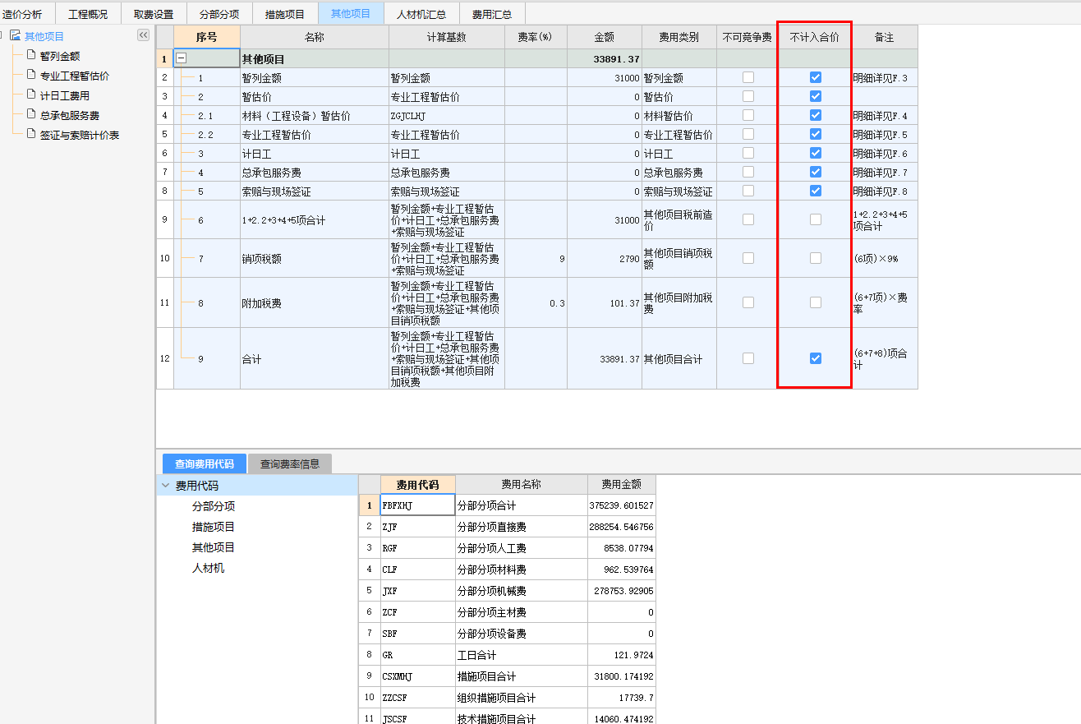
Task: Select the 其他项目 top tab
Action: (x=351, y=14)
